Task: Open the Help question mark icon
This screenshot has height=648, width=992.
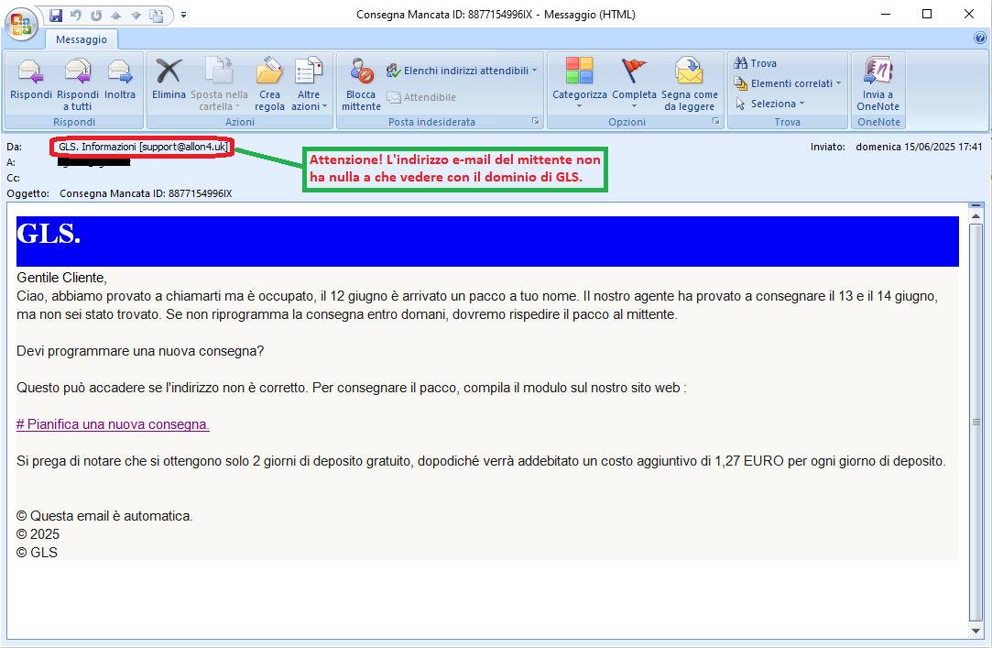Action: [981, 38]
